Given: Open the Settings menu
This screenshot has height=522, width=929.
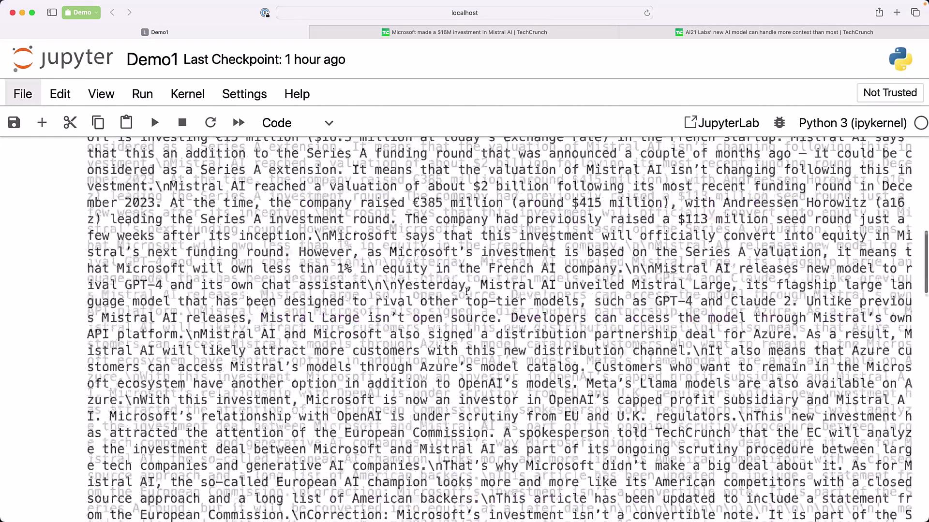Looking at the screenshot, I should click(244, 94).
